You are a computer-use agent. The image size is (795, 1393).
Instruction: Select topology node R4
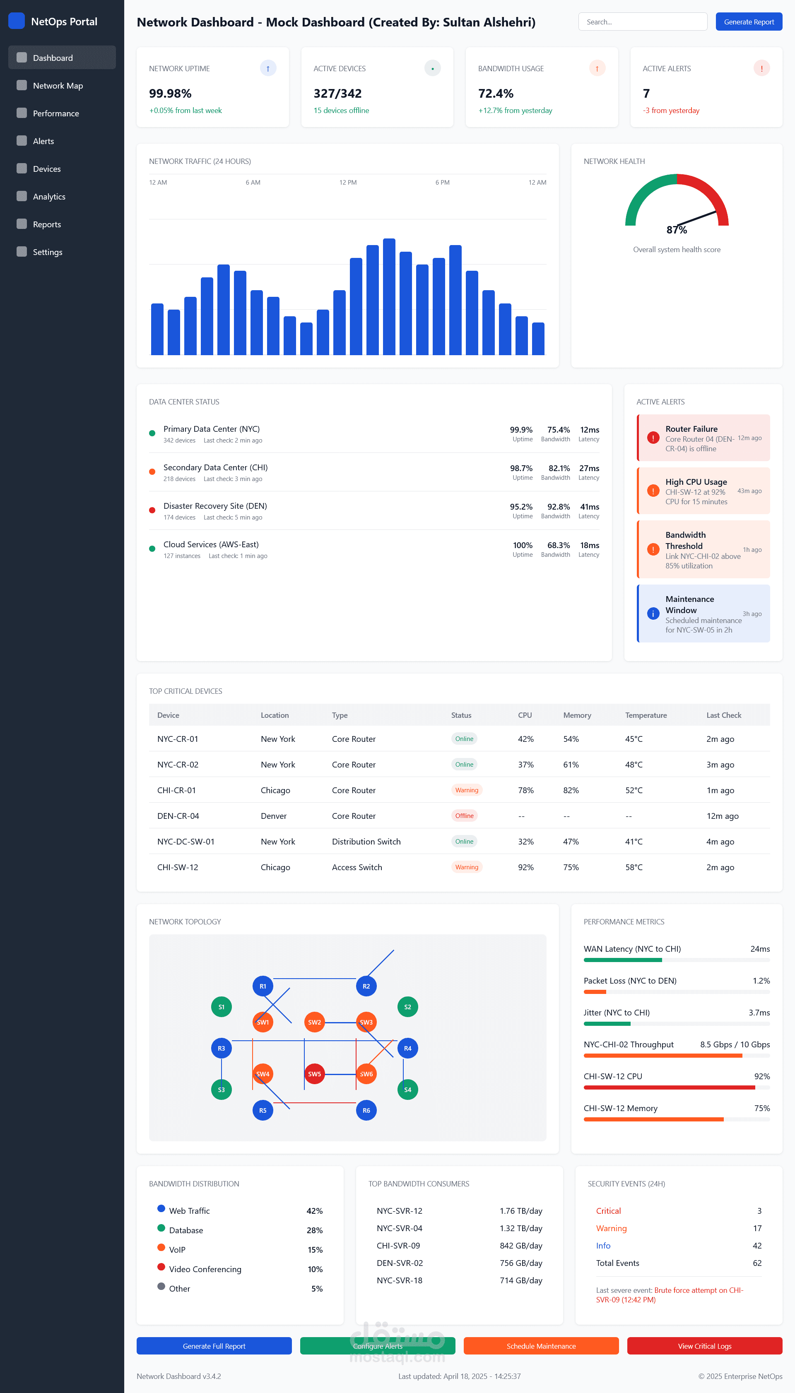pos(408,1048)
